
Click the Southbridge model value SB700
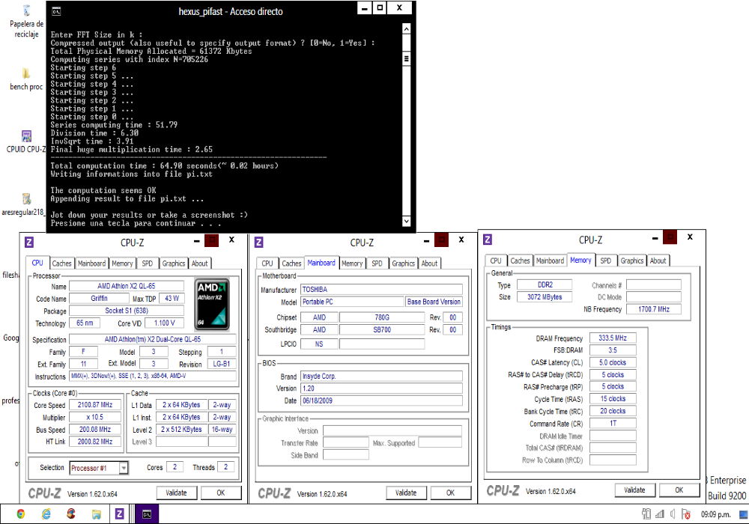(x=382, y=330)
